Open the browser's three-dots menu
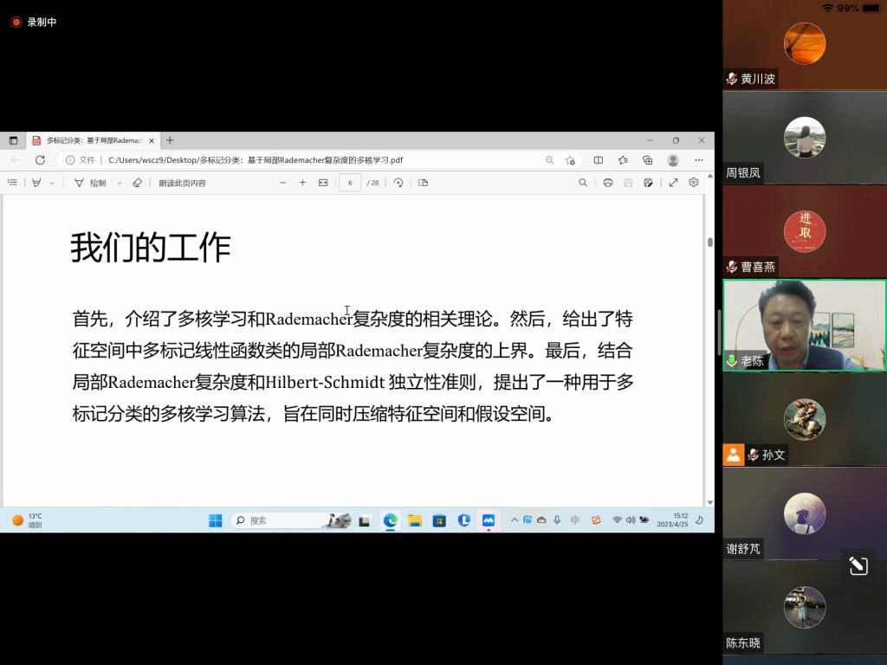 click(x=698, y=160)
